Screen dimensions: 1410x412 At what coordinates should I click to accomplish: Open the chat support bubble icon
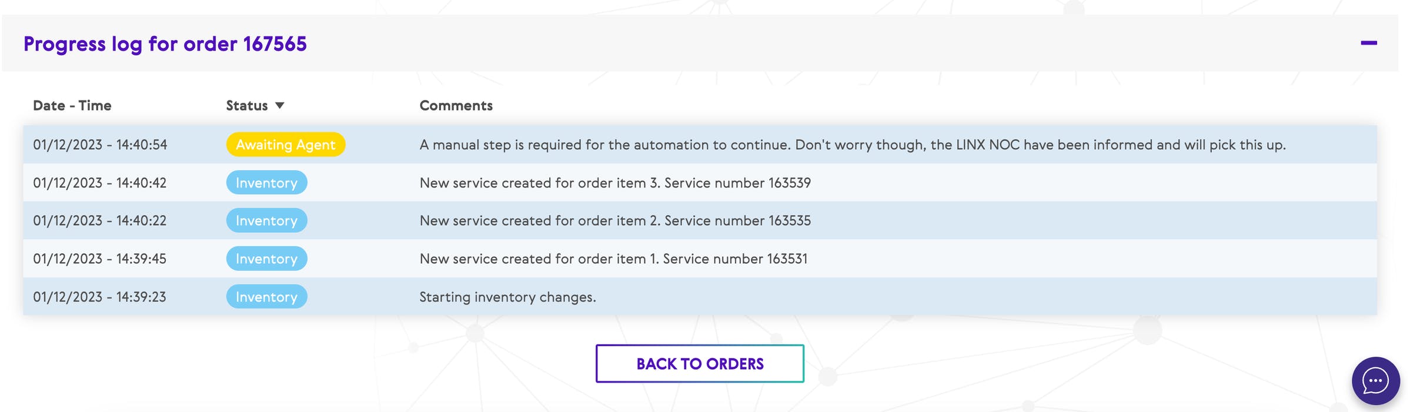[1375, 381]
